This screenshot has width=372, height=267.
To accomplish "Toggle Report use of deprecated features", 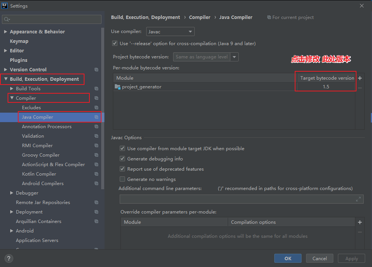I will coord(122,169).
